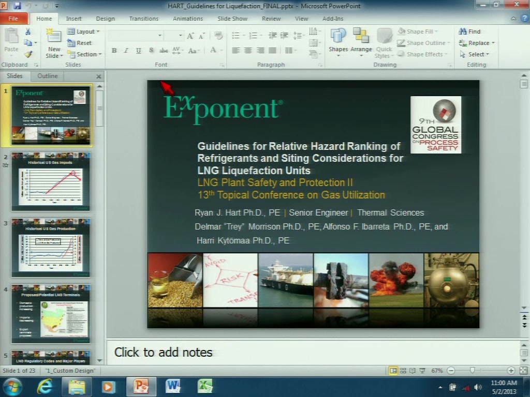This screenshot has height=397, width=530.
Task: Click the Columns icon
Action: point(290,51)
